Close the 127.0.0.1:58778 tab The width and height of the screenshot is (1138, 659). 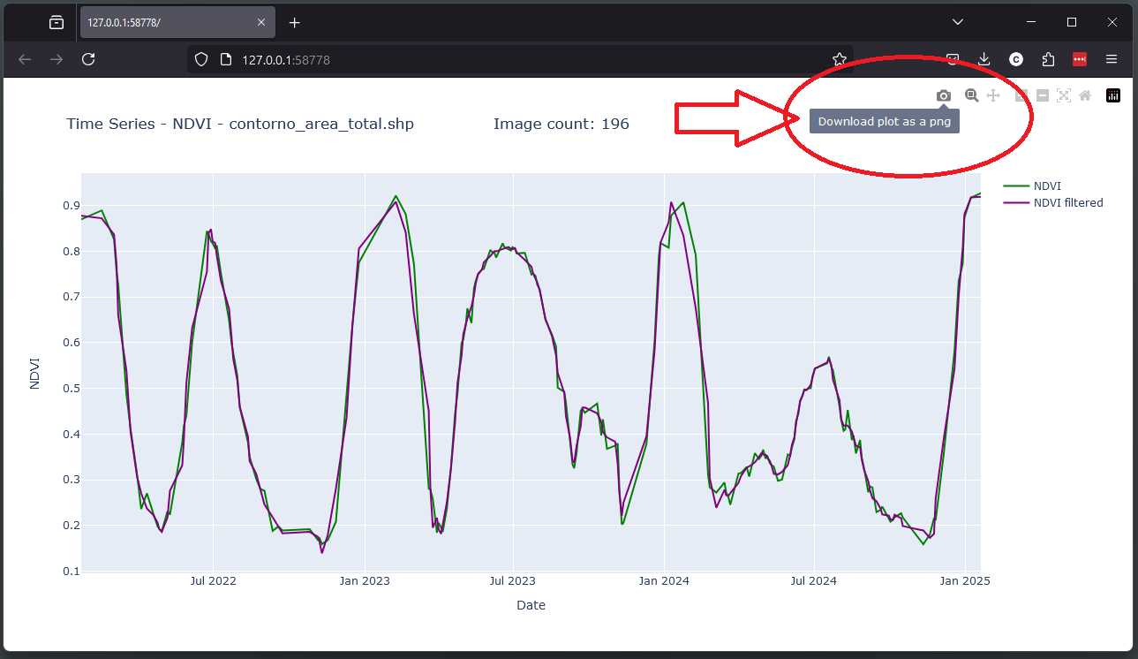click(260, 22)
